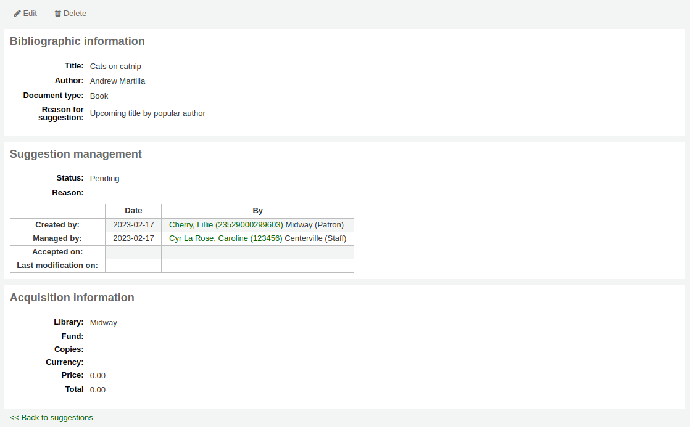This screenshot has width=690, height=427.
Task: Select the author Andrew Martilla
Action: [x=117, y=81]
